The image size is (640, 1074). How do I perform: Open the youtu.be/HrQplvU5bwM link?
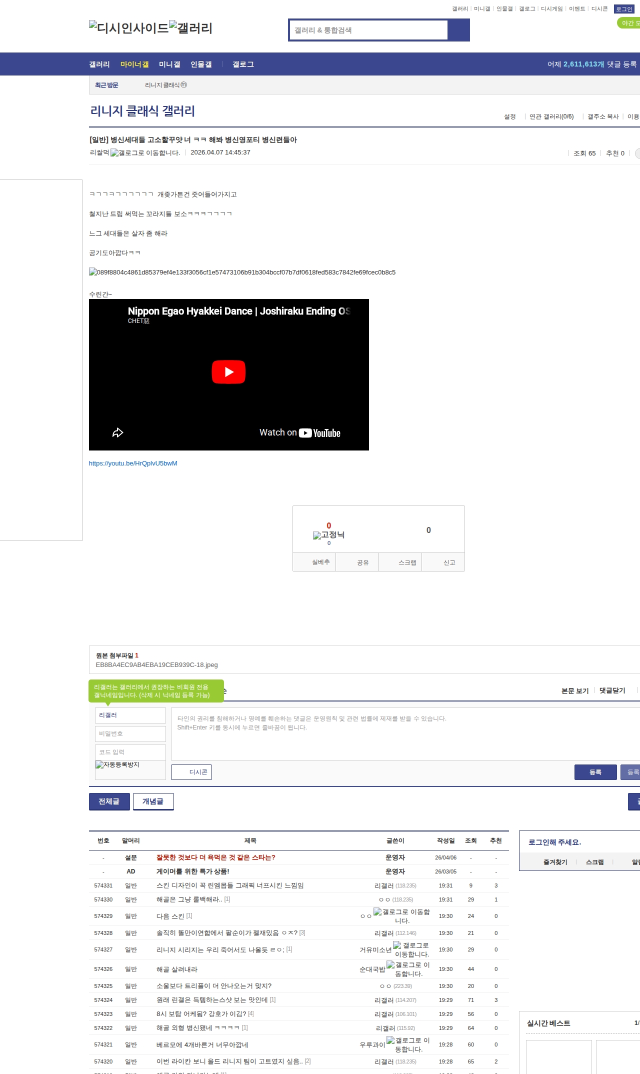pos(133,463)
